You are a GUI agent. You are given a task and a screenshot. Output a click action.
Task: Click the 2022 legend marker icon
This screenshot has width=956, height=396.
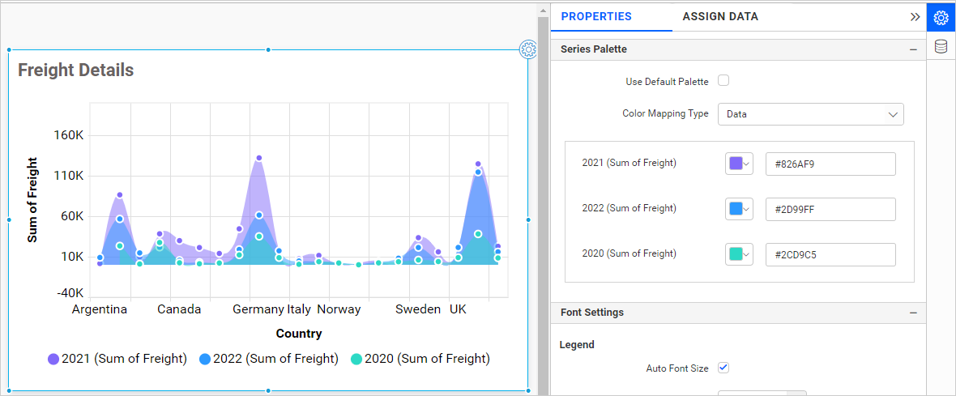pos(204,359)
